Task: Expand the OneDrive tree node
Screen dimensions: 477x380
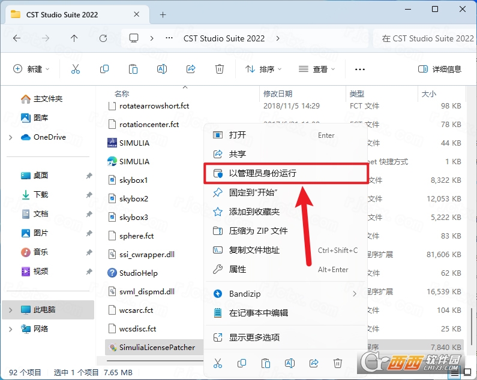Action: 11,137
